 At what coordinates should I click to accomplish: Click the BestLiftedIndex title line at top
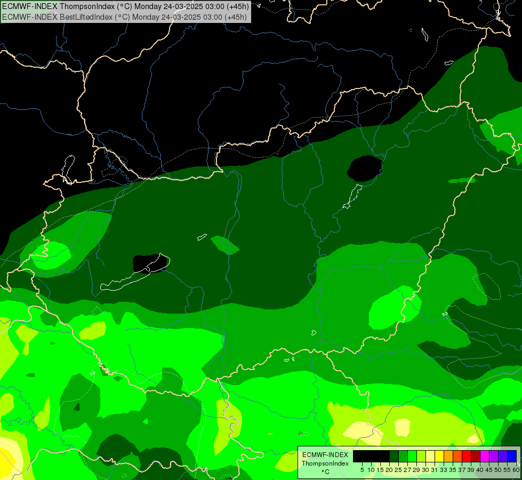coord(124,17)
